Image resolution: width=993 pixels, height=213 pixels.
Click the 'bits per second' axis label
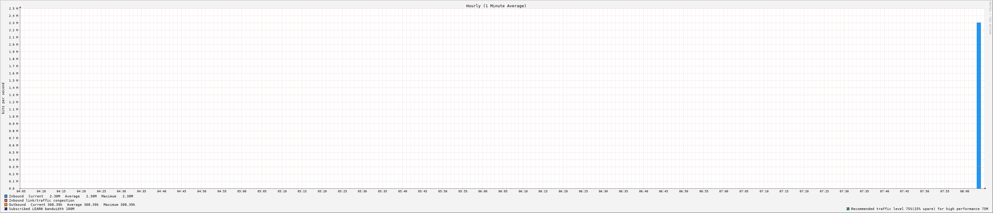4,98
